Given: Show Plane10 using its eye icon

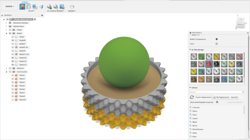Looking at the screenshot, I should click(x=13, y=100).
